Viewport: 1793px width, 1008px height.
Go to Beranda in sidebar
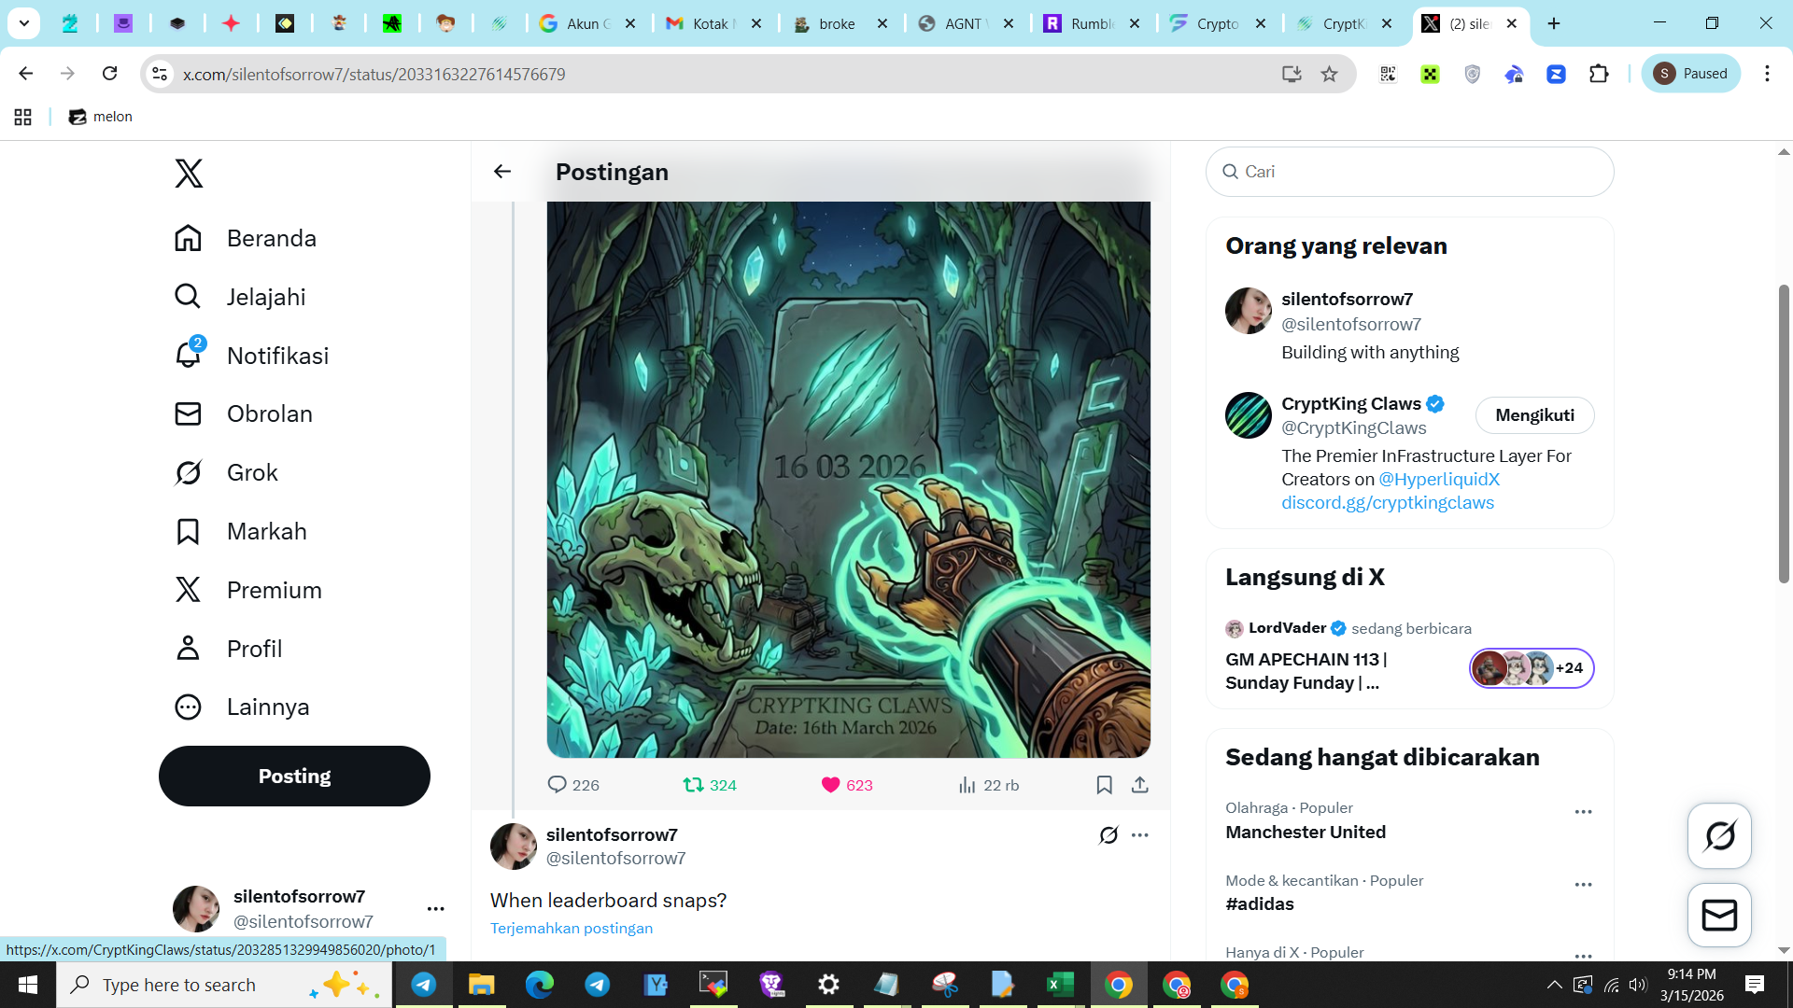click(246, 238)
